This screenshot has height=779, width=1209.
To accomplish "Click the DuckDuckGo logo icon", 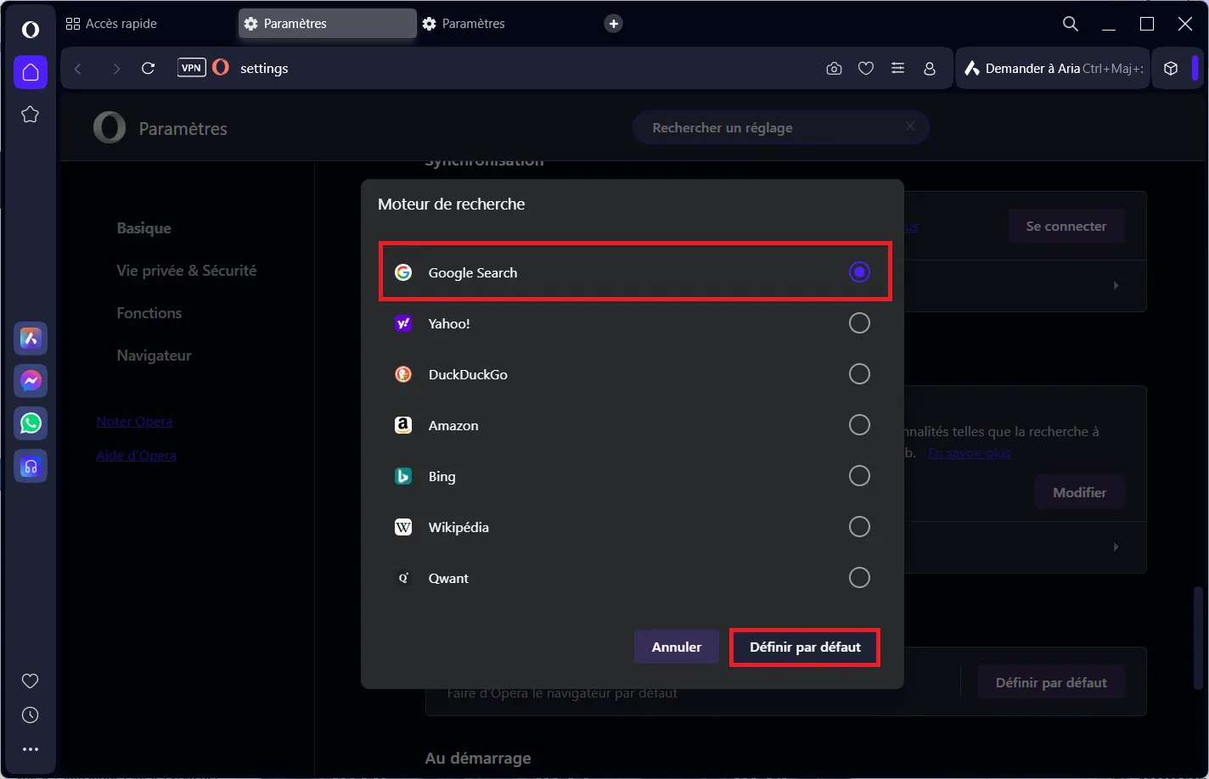I will [x=403, y=374].
